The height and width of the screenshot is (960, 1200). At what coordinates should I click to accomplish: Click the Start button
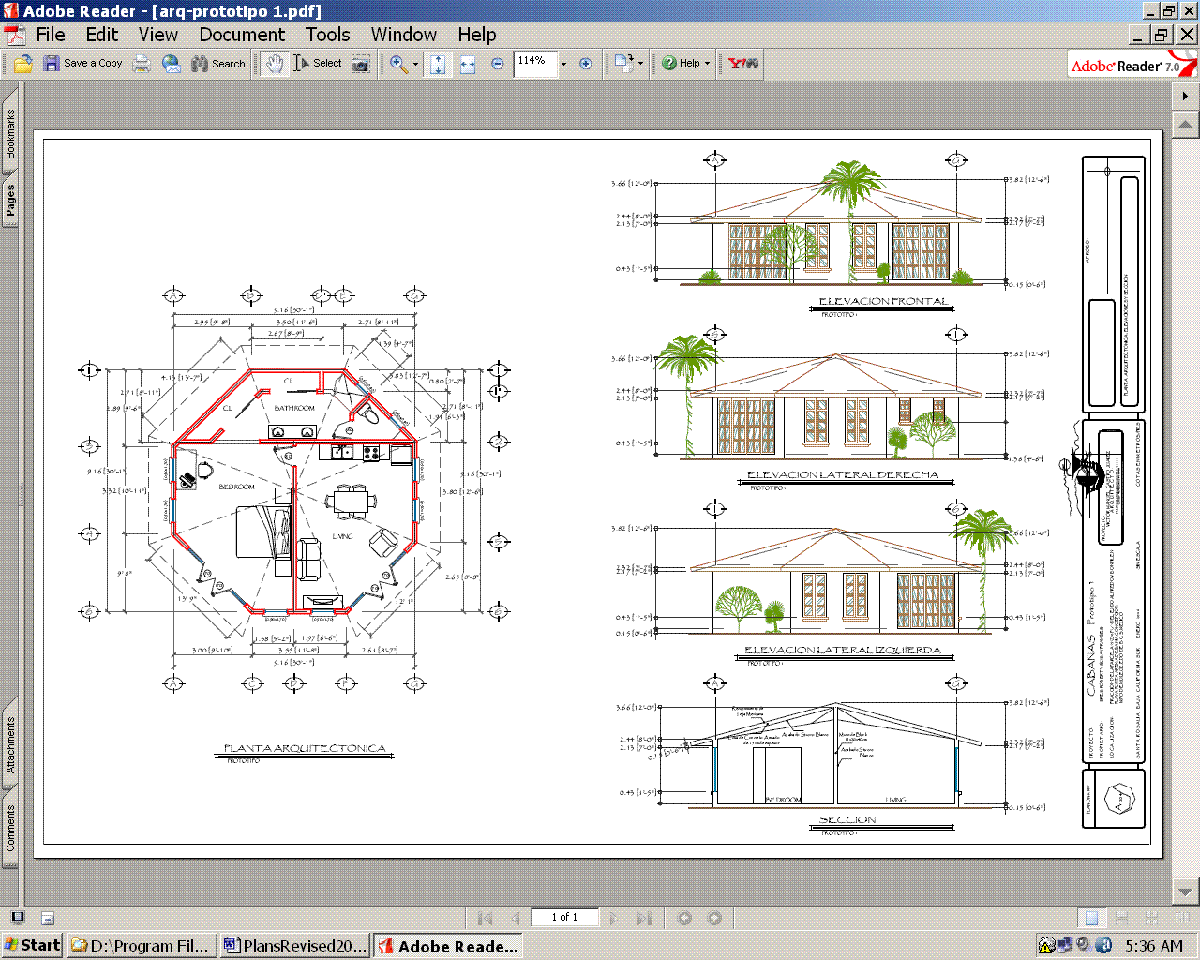tap(32, 945)
